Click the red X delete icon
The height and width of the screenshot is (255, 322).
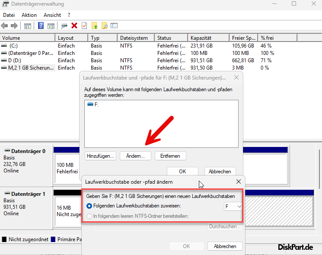click(x=74, y=26)
